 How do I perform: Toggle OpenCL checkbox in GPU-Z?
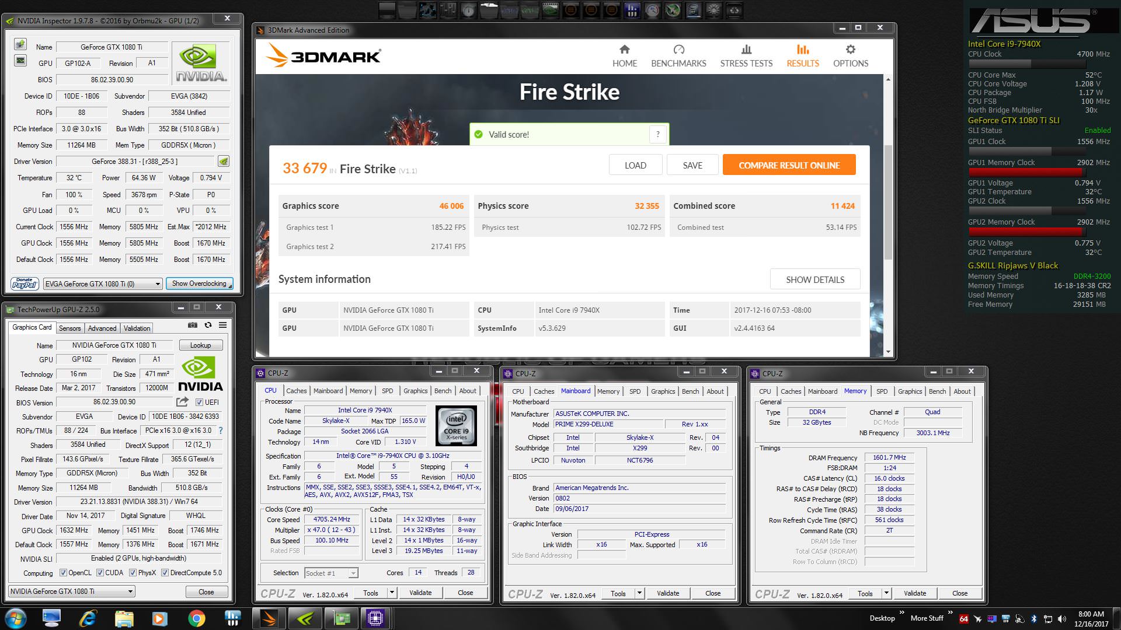coord(63,573)
